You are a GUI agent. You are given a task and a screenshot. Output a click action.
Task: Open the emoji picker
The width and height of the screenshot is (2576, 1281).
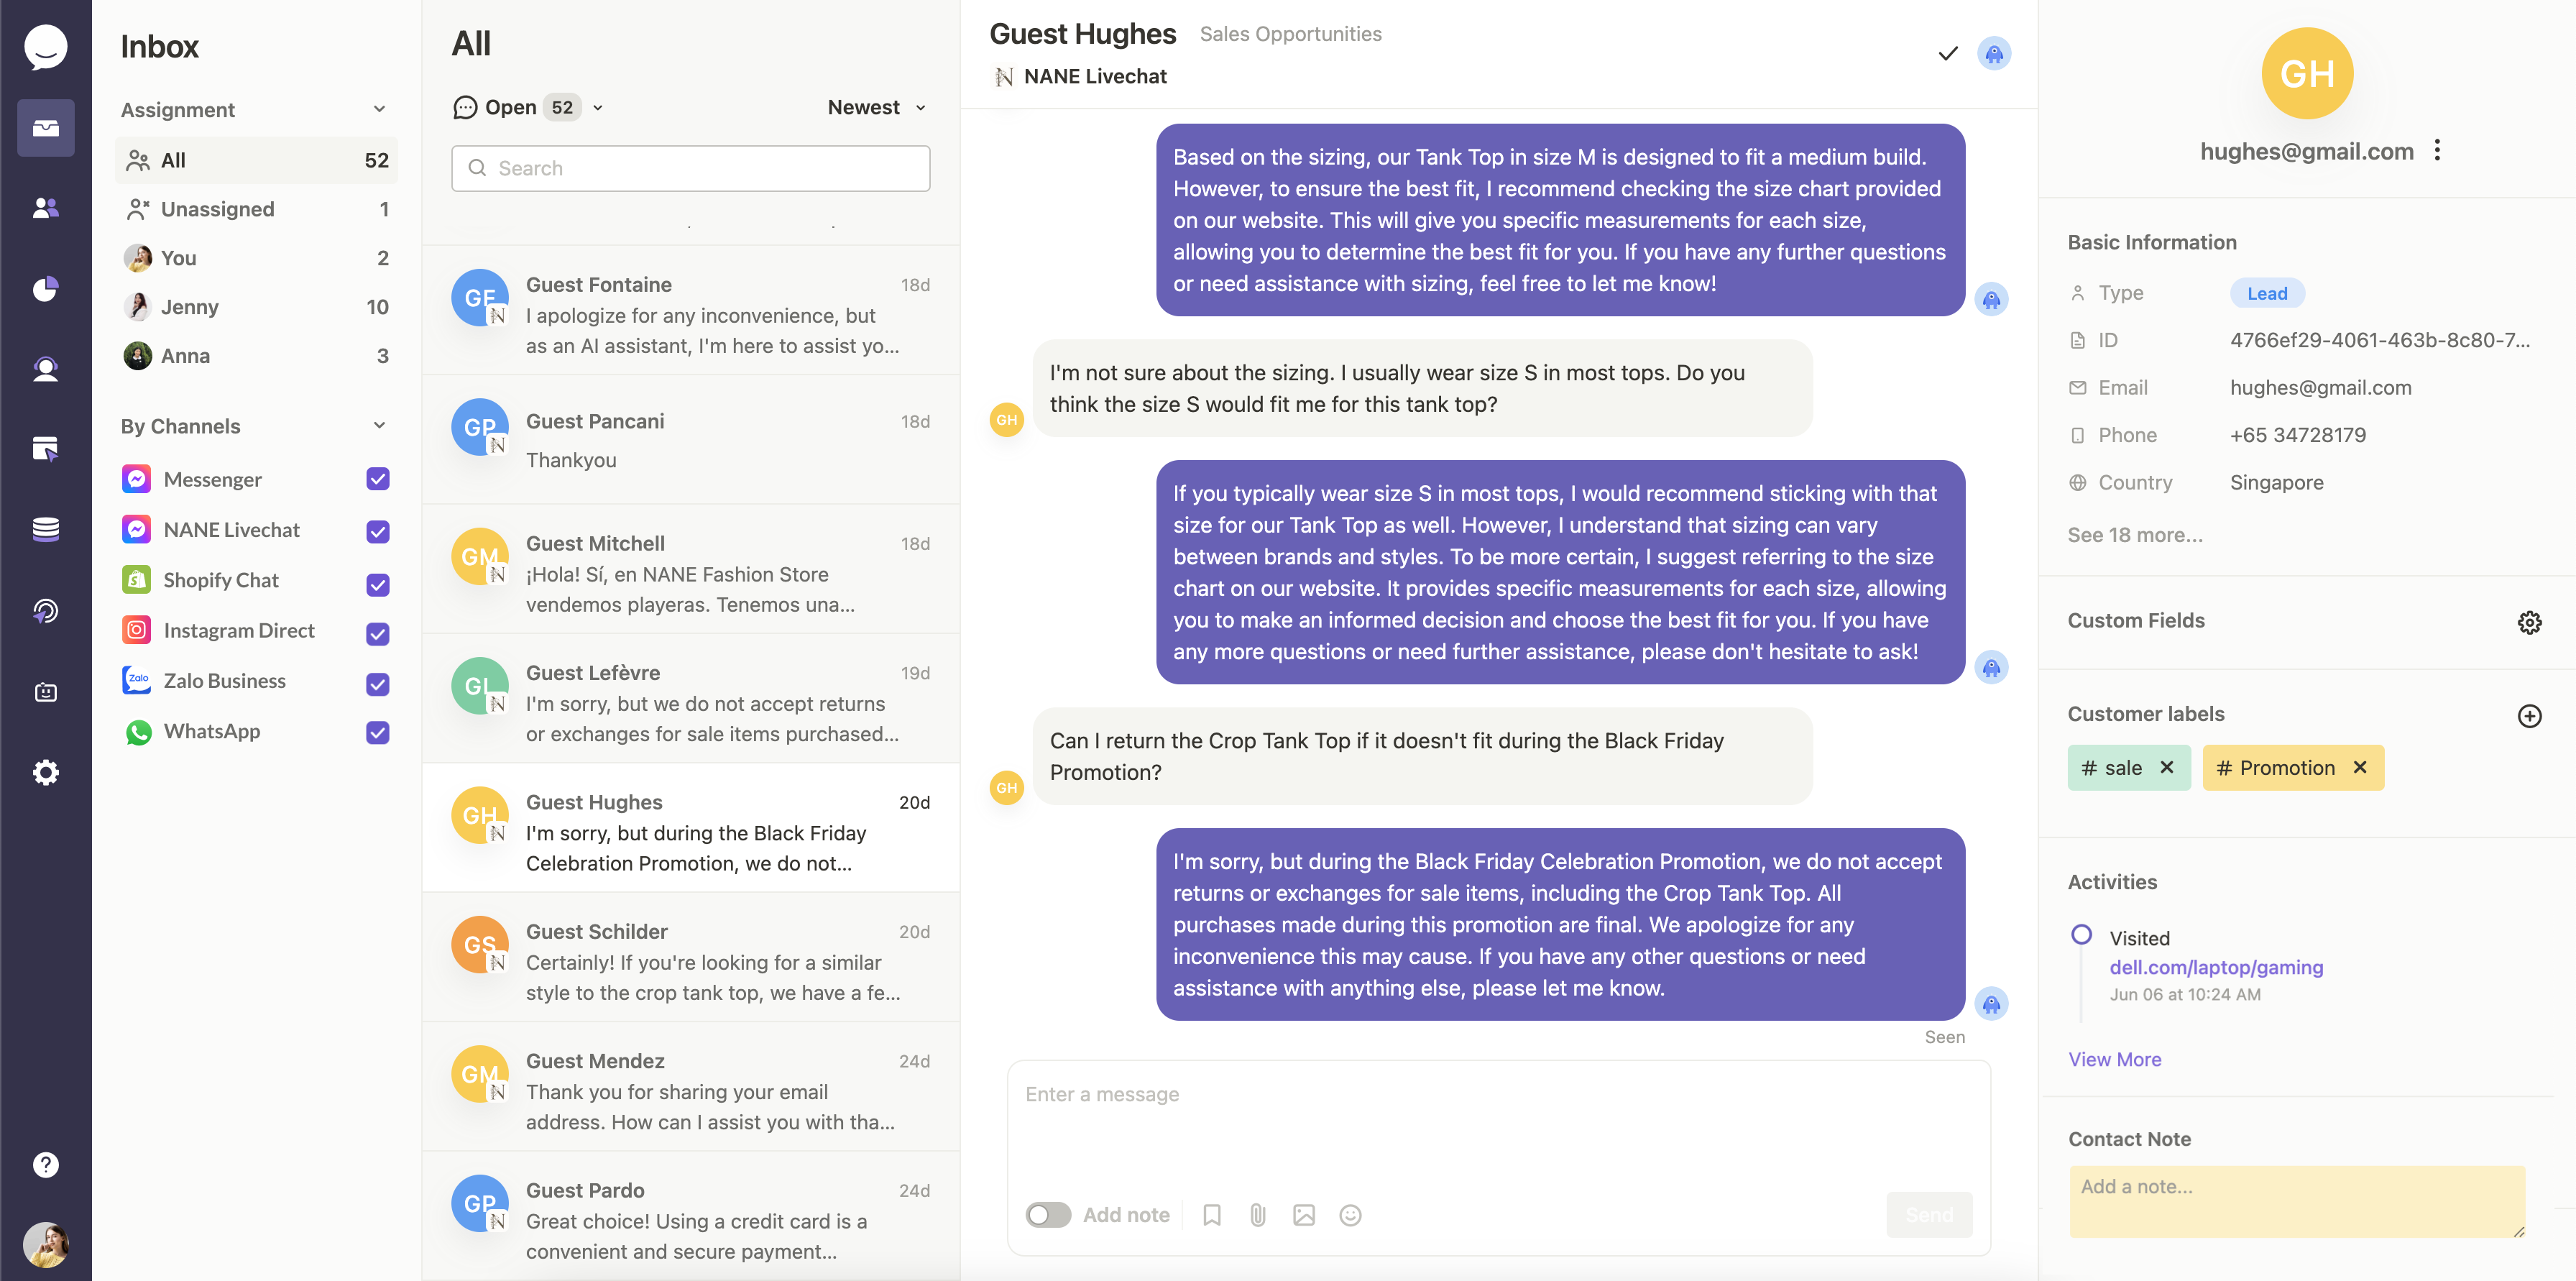[1350, 1215]
